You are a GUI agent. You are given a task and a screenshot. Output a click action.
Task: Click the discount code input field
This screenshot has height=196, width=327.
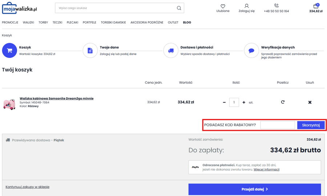tap(278, 125)
